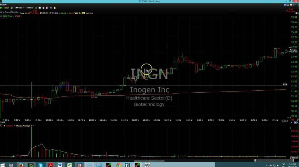Click the 12:00 p time axis label
Viewport: 299px width, 167px height.
pyautogui.click(x=135, y=120)
